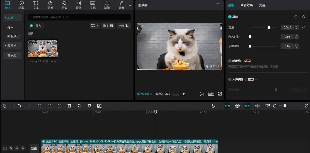
Task: Open the 贴纸 stickers panel
Action: point(50,5)
